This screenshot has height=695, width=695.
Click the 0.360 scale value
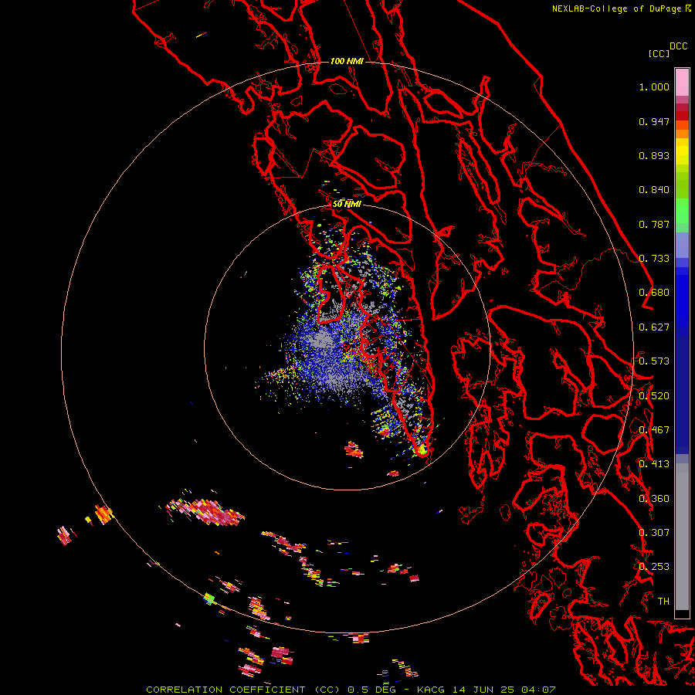click(x=654, y=499)
